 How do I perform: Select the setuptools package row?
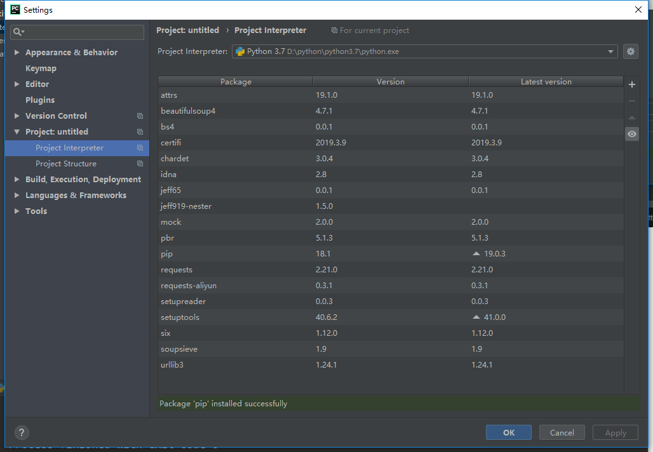coord(391,317)
